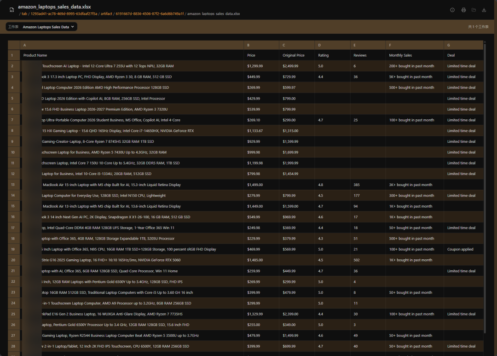The image size is (497, 356).
Task: Select row 13 header
Action: [x=14, y=185]
